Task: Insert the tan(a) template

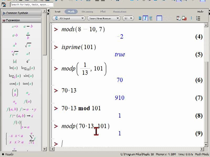Action: pos(28,84)
